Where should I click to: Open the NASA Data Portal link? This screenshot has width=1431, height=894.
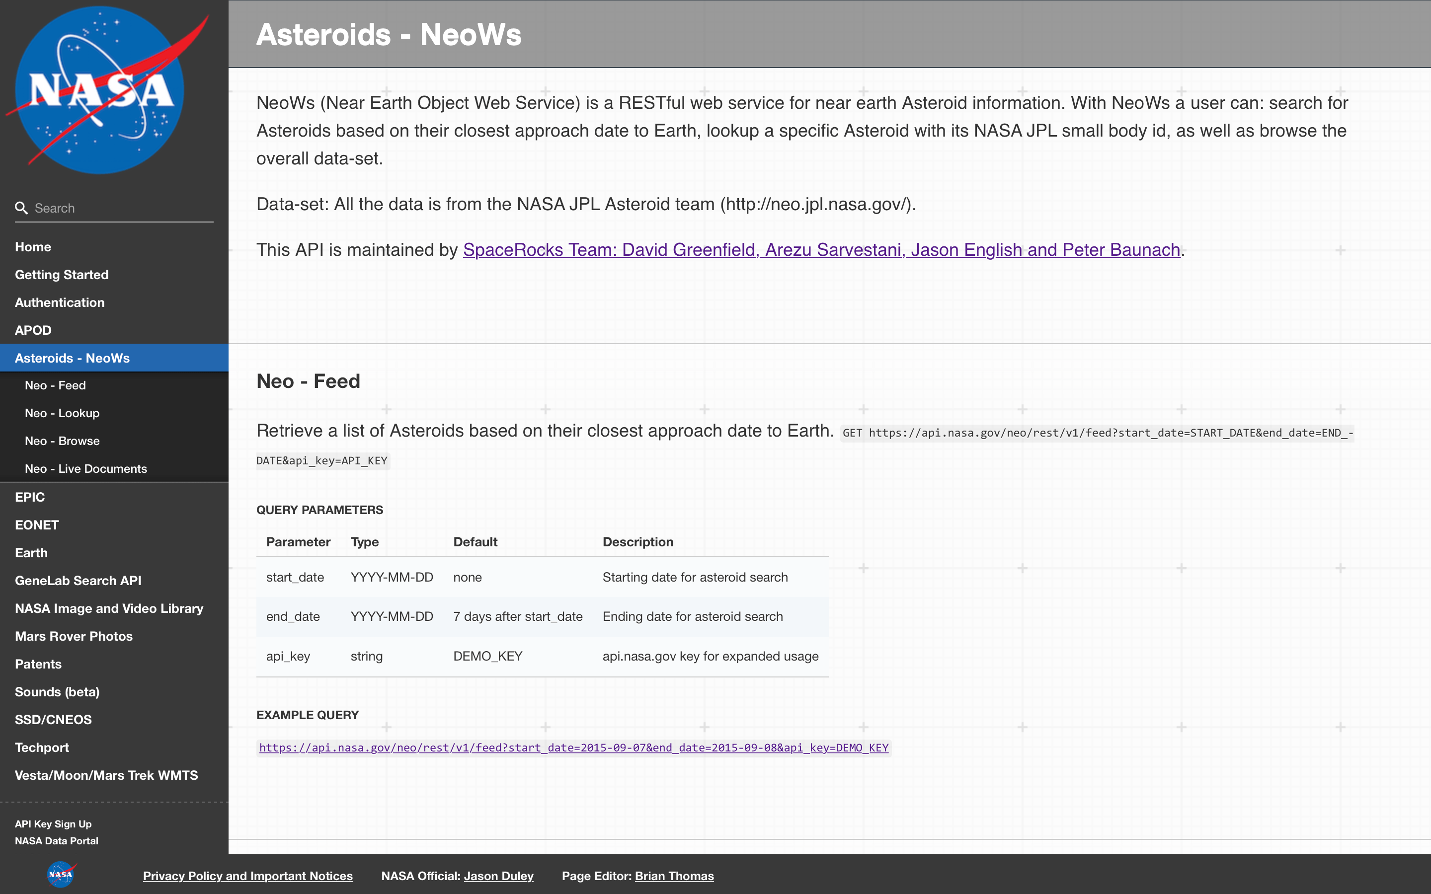coord(57,841)
